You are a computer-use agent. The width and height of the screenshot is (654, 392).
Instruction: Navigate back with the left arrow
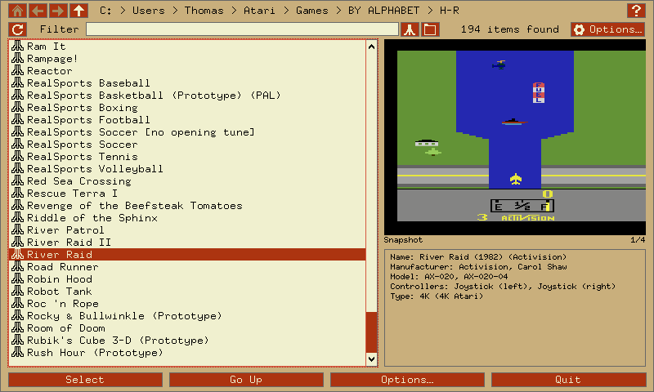point(38,11)
